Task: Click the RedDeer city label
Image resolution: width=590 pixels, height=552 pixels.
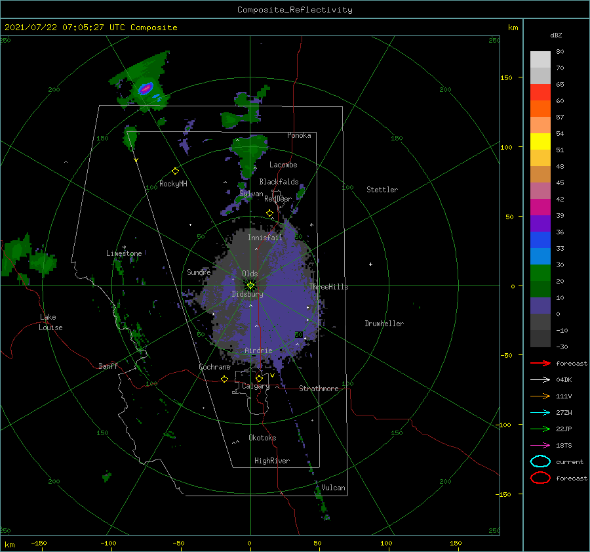Action: pos(278,199)
